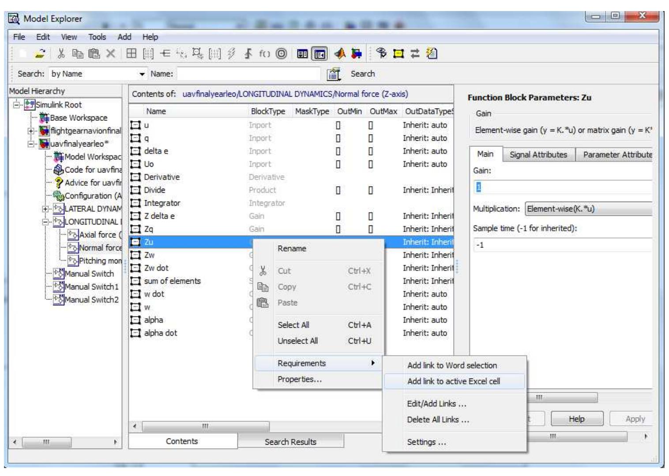Toggle the dialog view pane toolbar icon

tap(302, 54)
